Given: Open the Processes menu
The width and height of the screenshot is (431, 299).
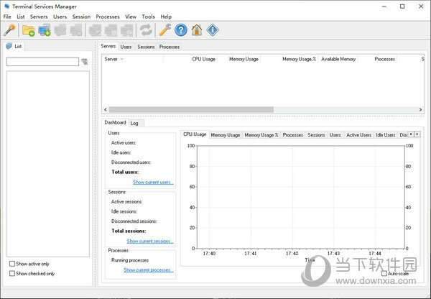Looking at the screenshot, I should pyautogui.click(x=108, y=17).
